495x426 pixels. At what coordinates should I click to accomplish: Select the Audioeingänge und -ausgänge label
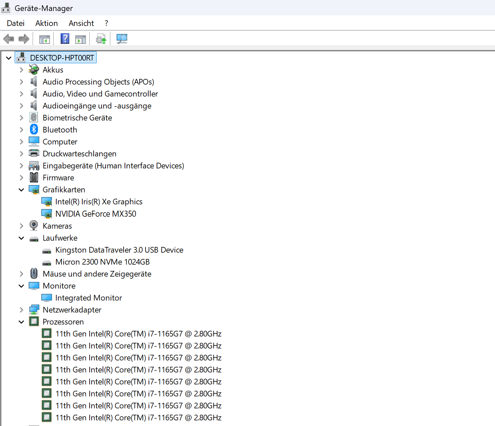97,106
